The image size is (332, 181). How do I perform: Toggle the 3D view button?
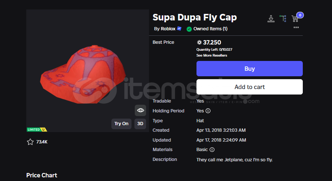pos(140,124)
